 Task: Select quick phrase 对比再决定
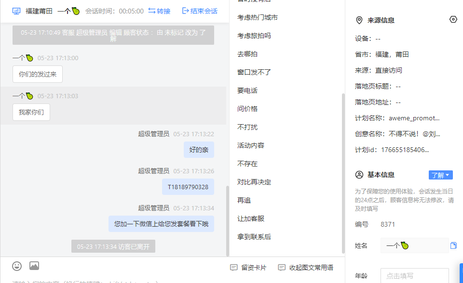pos(254,182)
